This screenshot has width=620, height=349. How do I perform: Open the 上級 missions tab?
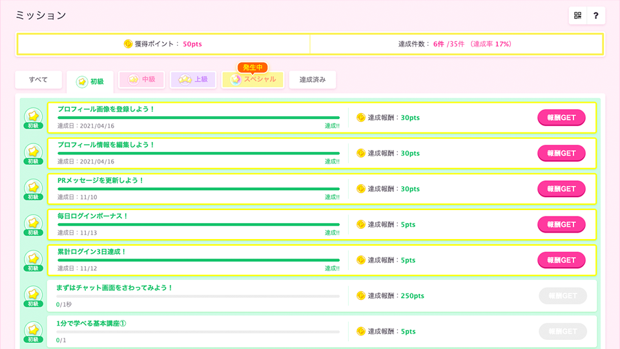193,79
